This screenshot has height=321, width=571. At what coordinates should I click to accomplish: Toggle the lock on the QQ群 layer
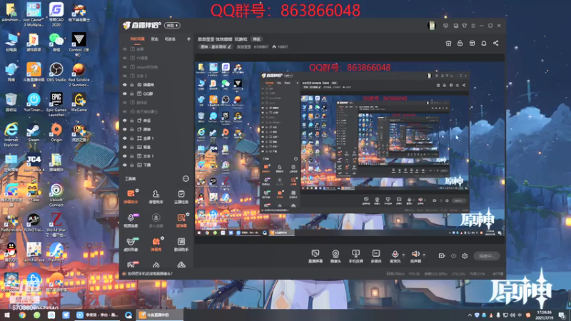point(132,93)
